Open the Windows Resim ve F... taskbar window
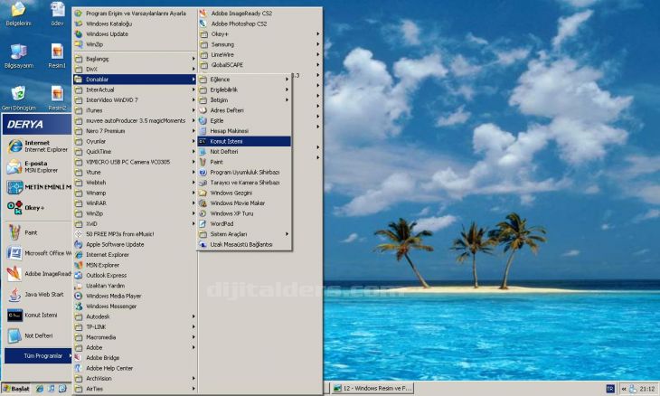 click(x=372, y=389)
